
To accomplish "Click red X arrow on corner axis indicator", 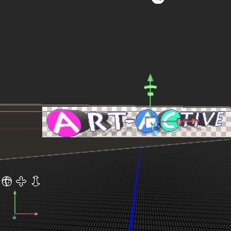I will tap(36, 214).
